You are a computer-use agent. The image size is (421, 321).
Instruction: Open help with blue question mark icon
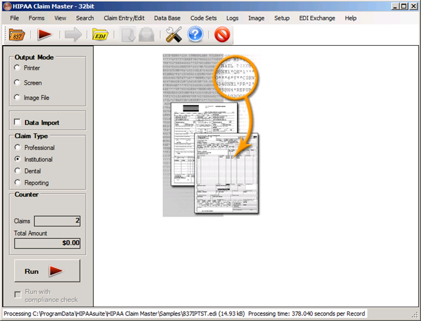(195, 35)
